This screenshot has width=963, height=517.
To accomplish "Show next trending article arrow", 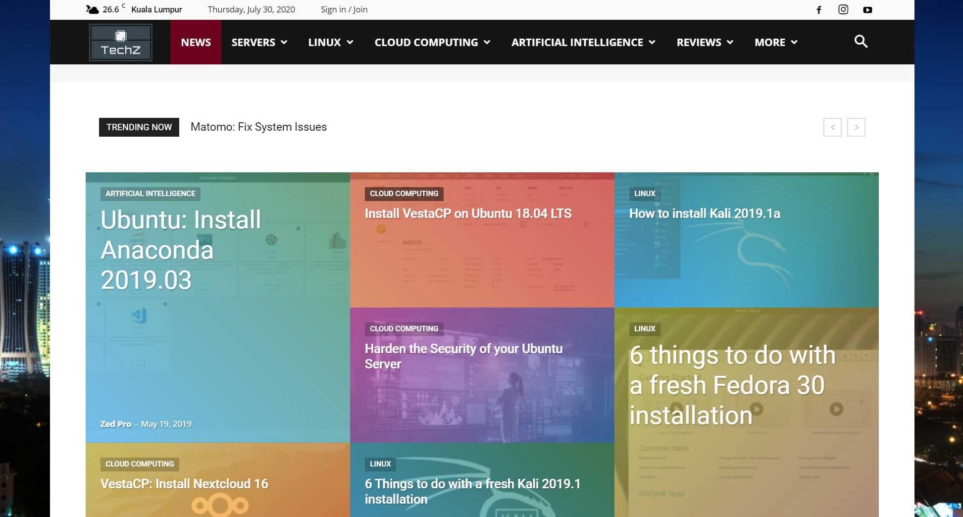I will (x=856, y=127).
